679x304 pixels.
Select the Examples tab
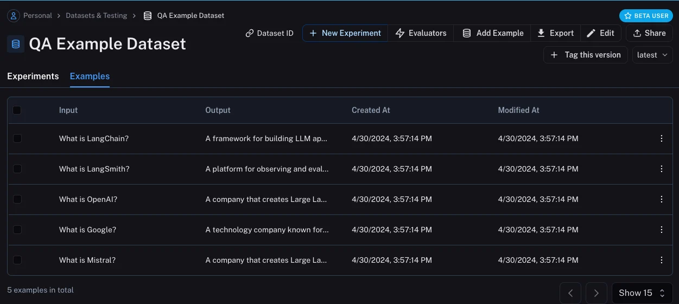point(90,76)
